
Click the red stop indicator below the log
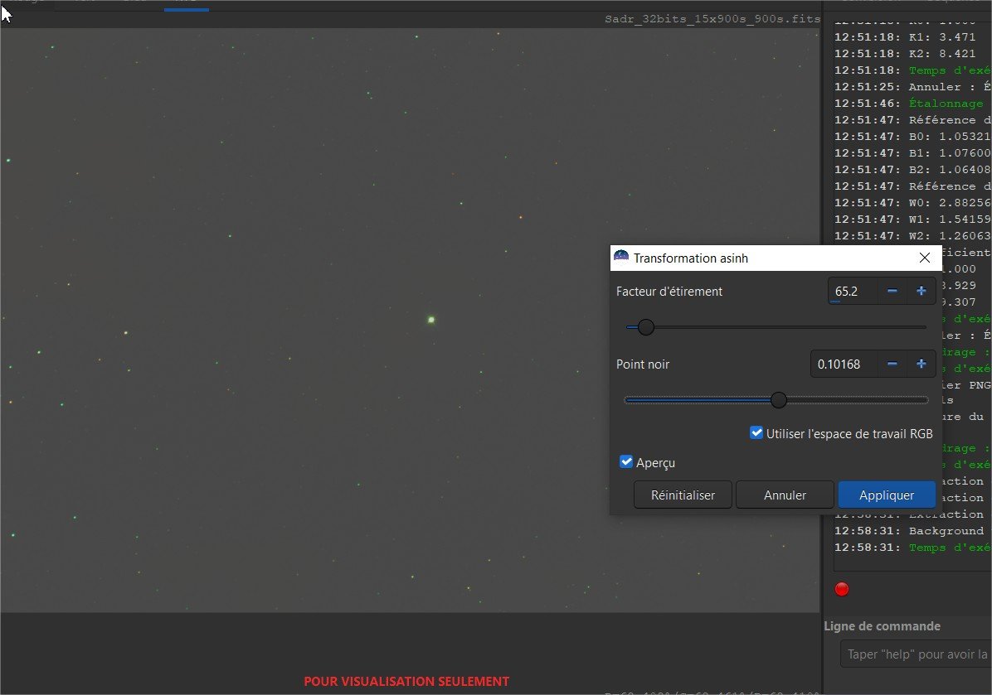tap(841, 589)
